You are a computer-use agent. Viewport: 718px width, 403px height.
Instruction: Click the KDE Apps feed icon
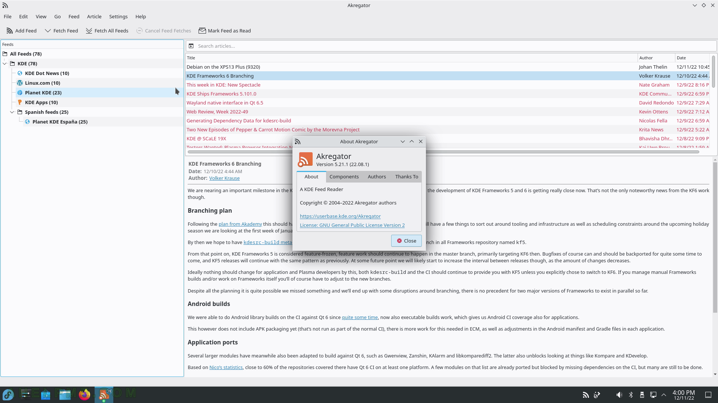click(20, 102)
